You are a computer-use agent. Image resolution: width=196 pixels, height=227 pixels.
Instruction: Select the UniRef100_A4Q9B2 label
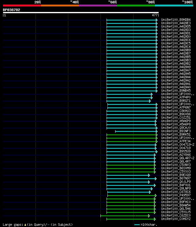[176, 64]
